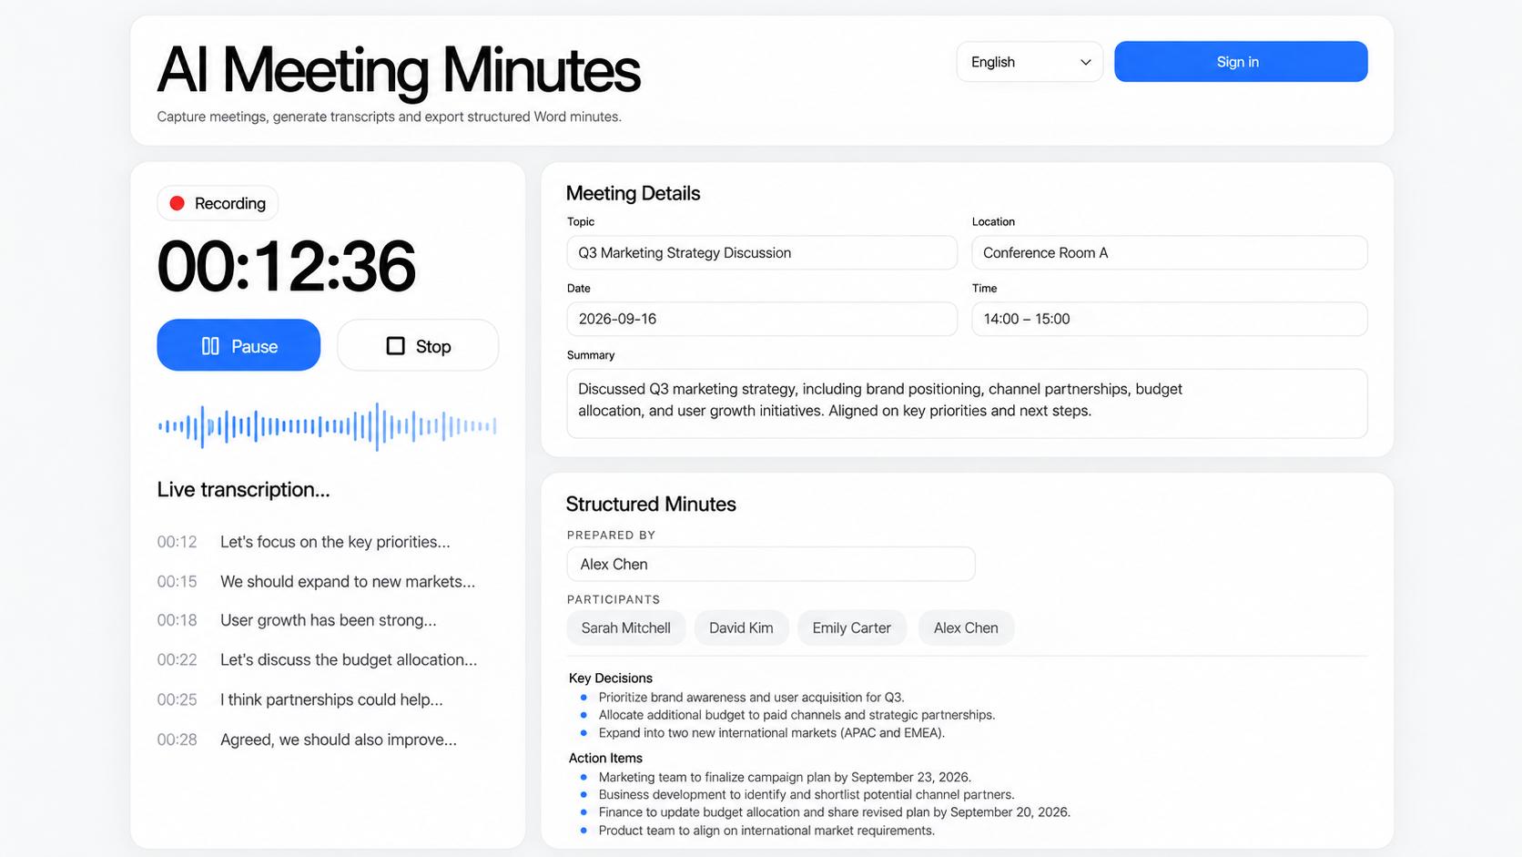This screenshot has width=1522, height=857.
Task: Select the Sarah Mitchell participant chip
Action: [626, 627]
